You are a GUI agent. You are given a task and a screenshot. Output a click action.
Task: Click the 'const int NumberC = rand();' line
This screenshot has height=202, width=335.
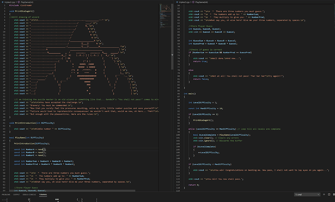pos(30,155)
